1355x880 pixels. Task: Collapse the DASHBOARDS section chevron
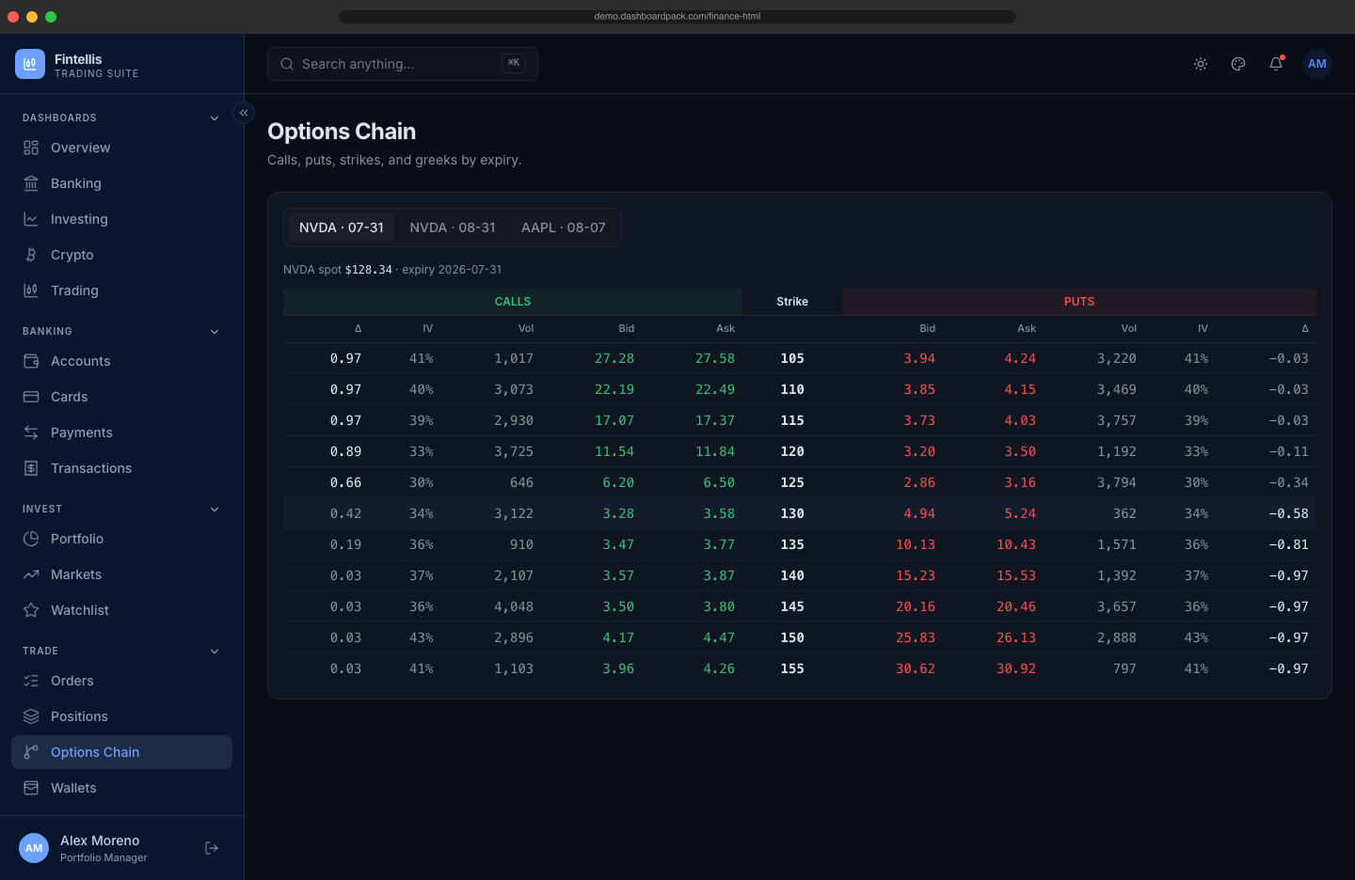[x=215, y=118]
